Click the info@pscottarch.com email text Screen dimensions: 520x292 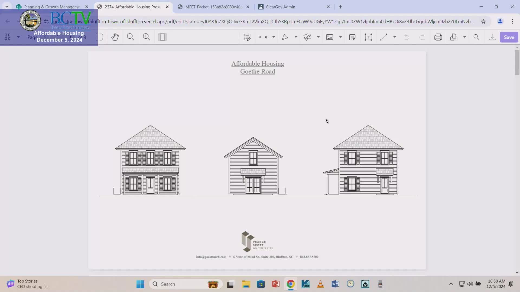(x=211, y=257)
